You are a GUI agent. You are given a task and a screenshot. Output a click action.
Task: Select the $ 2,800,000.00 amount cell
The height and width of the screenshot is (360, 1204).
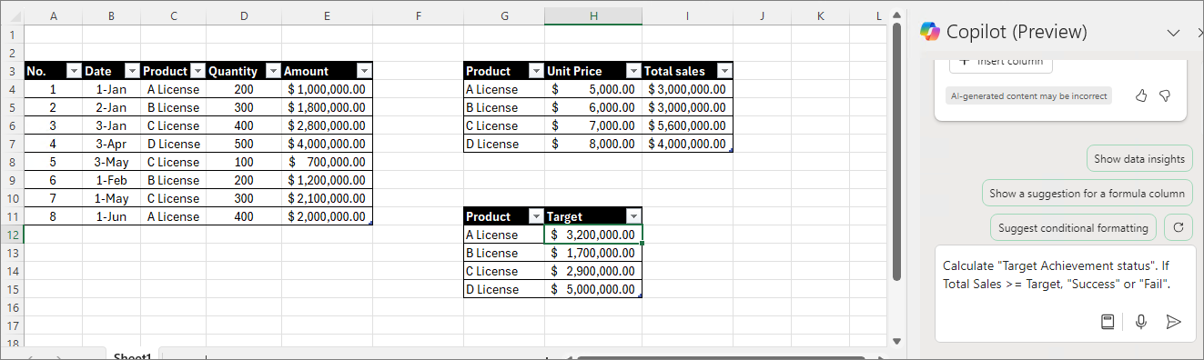tap(327, 125)
